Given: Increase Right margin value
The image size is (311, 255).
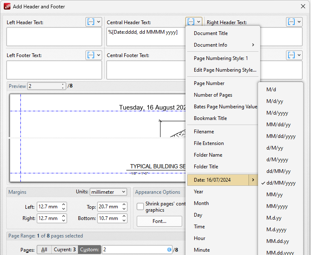Looking at the screenshot, I should click(x=63, y=216).
